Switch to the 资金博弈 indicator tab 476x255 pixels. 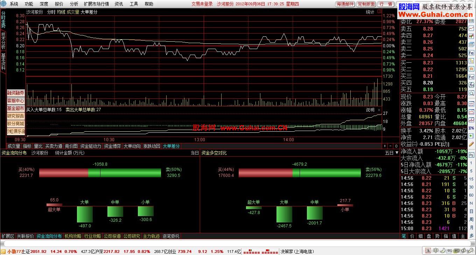coord(112,146)
